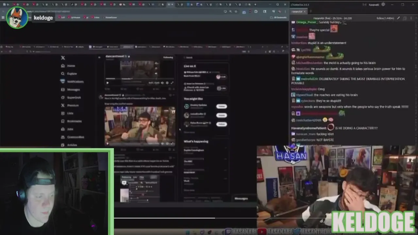Viewport: 418px width, 235px height.
Task: Open Jobs in X sidebar
Action: pyautogui.click(x=67, y=129)
